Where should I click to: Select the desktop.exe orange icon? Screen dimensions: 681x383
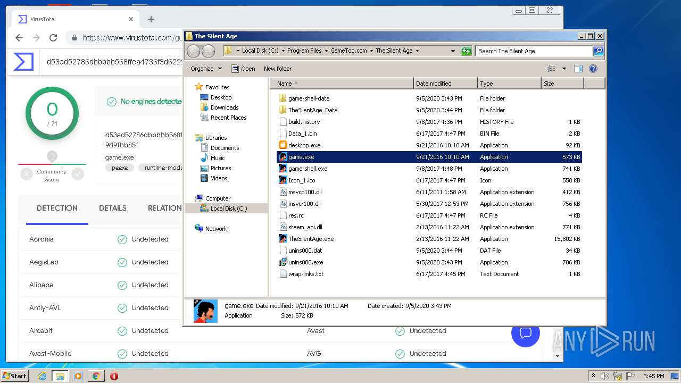283,145
